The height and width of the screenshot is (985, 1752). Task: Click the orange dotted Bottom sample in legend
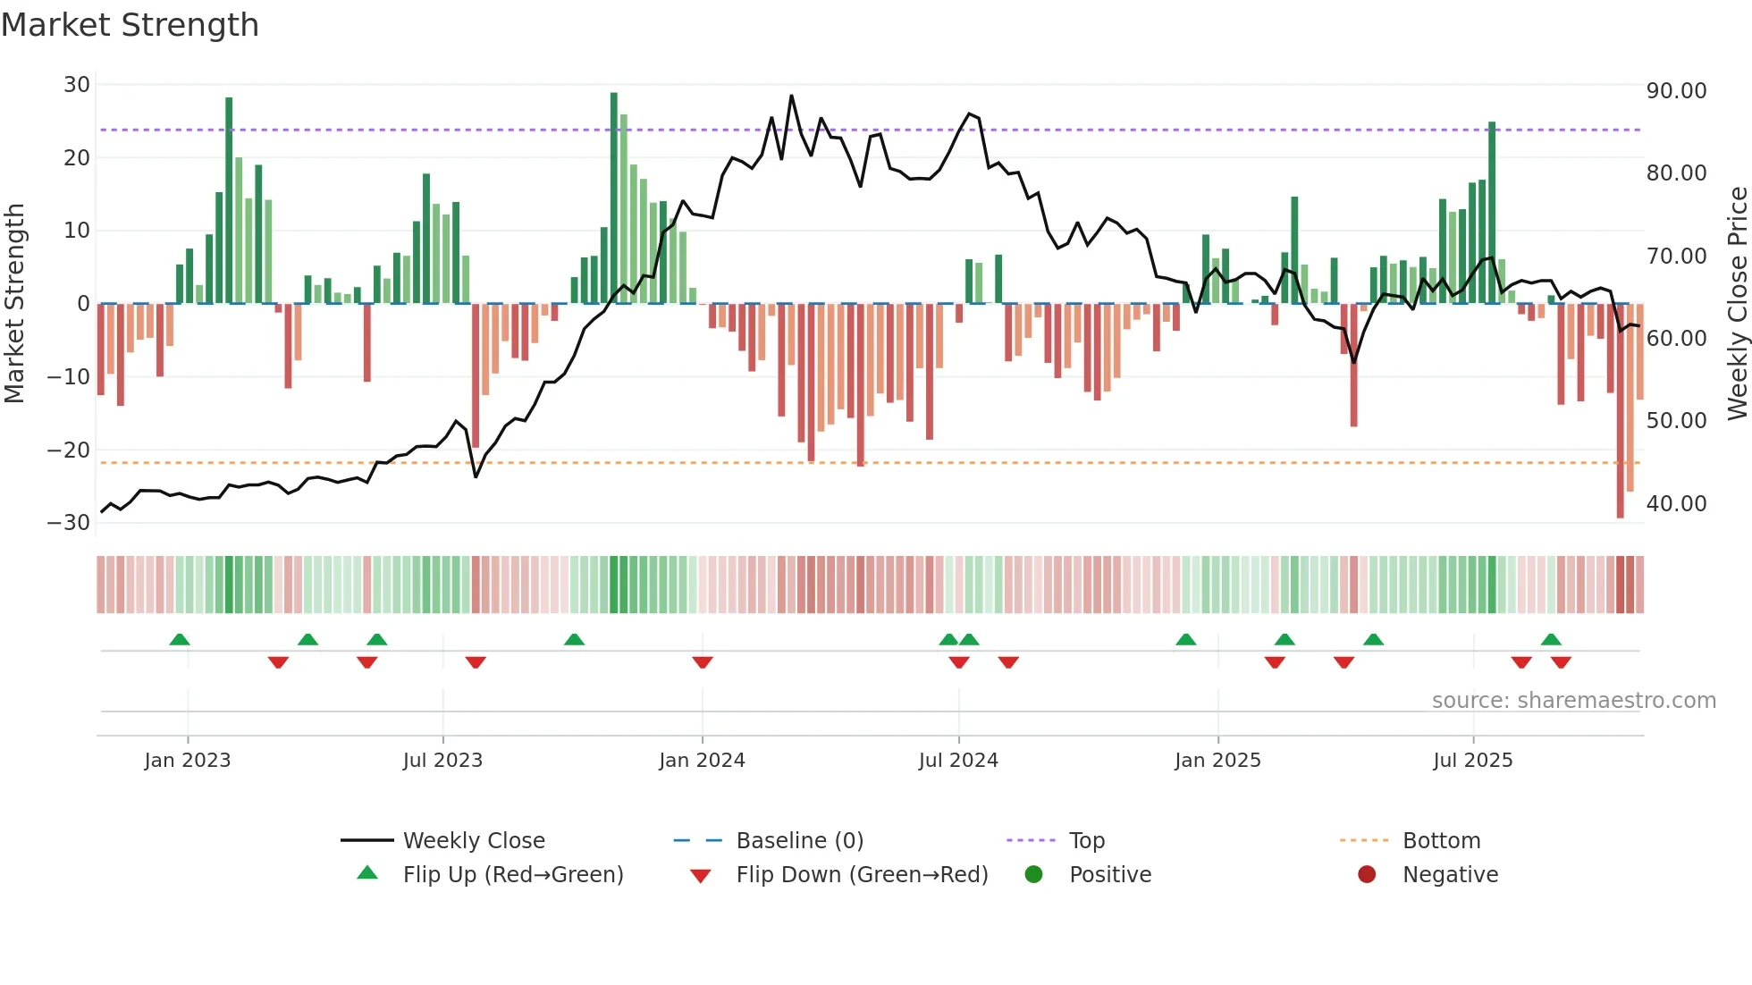pyautogui.click(x=1365, y=840)
